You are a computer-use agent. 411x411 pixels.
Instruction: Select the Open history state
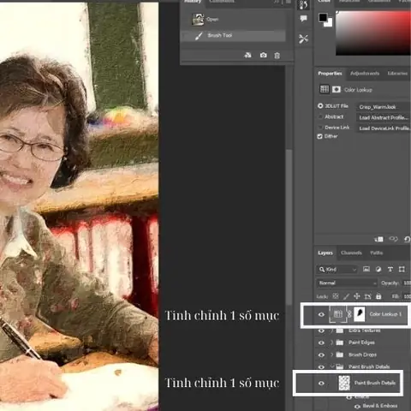[x=233, y=20]
